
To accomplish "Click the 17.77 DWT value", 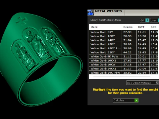I will (142, 60).
